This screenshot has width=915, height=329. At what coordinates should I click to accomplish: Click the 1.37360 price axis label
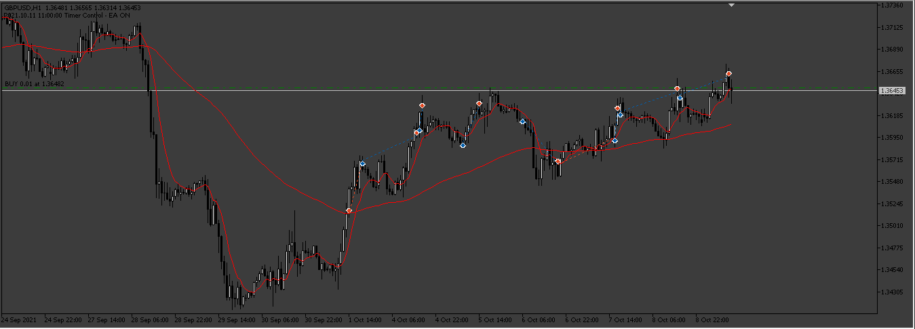(892, 5)
